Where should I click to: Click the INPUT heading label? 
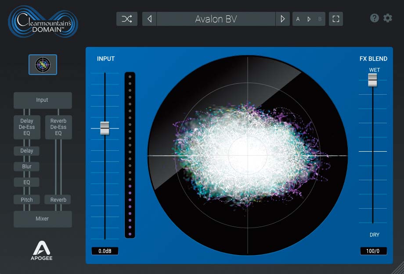tap(106, 59)
